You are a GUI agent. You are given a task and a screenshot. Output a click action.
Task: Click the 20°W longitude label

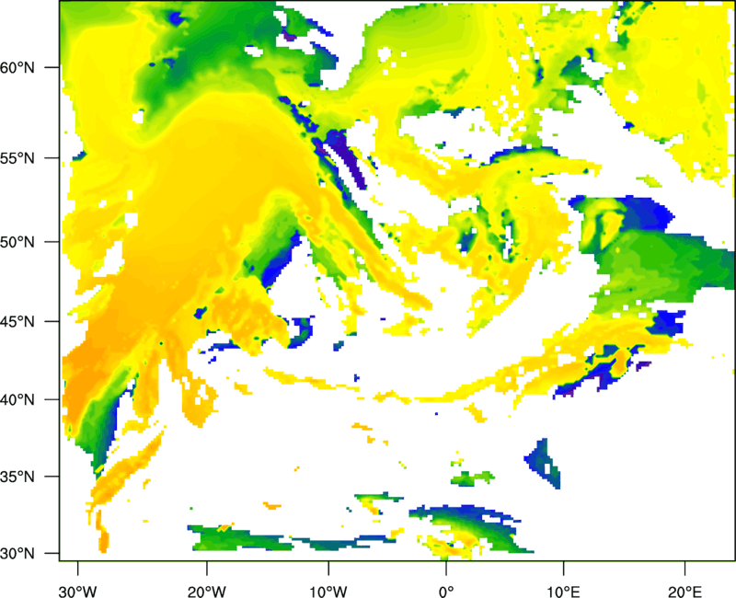[206, 592]
